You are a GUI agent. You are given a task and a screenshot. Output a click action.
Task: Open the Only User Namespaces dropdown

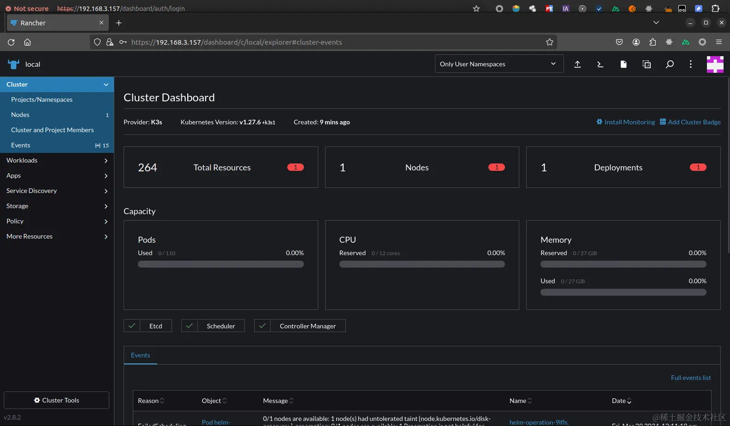point(499,64)
